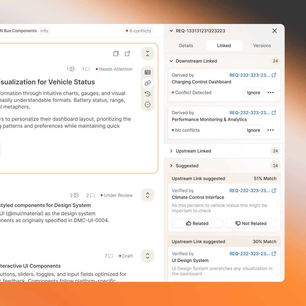This screenshot has width=306, height=306.
Task: Click the styled components for Design System heading
Action: click(x=45, y=205)
